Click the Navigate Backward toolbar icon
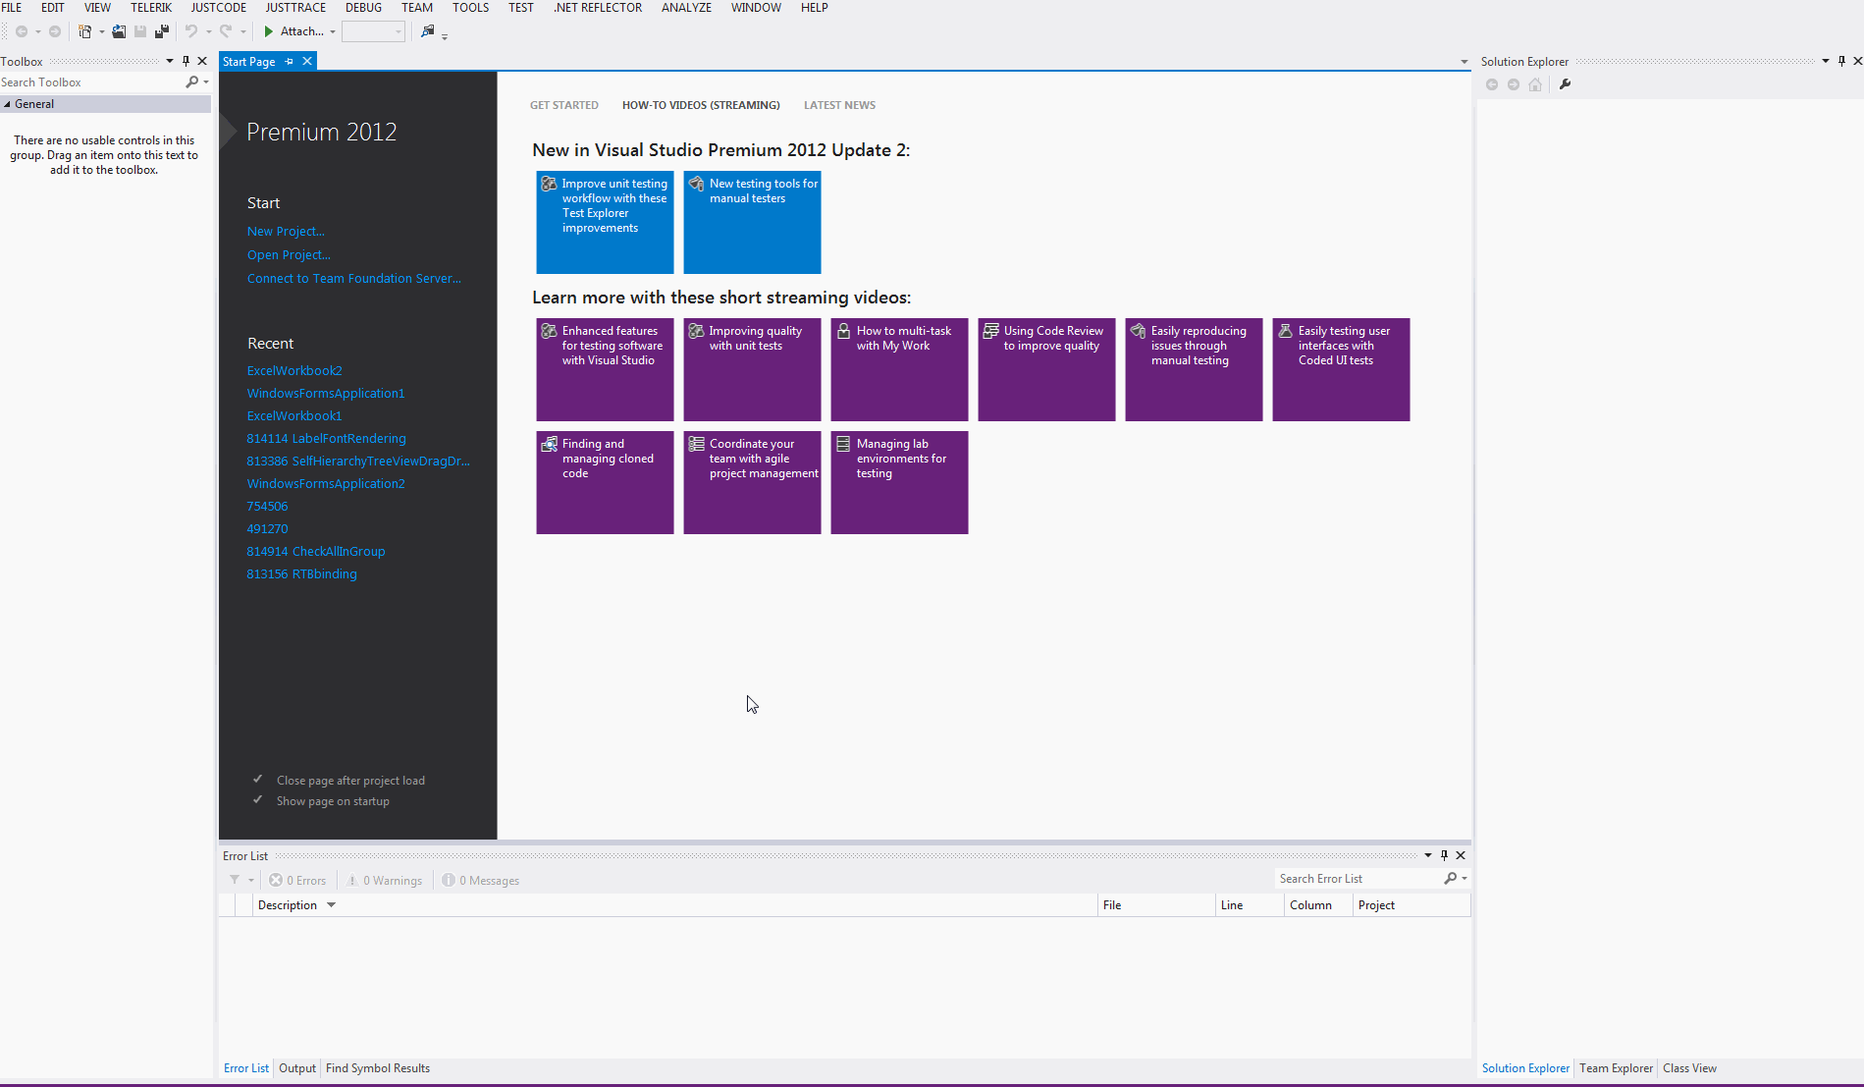 coord(22,31)
